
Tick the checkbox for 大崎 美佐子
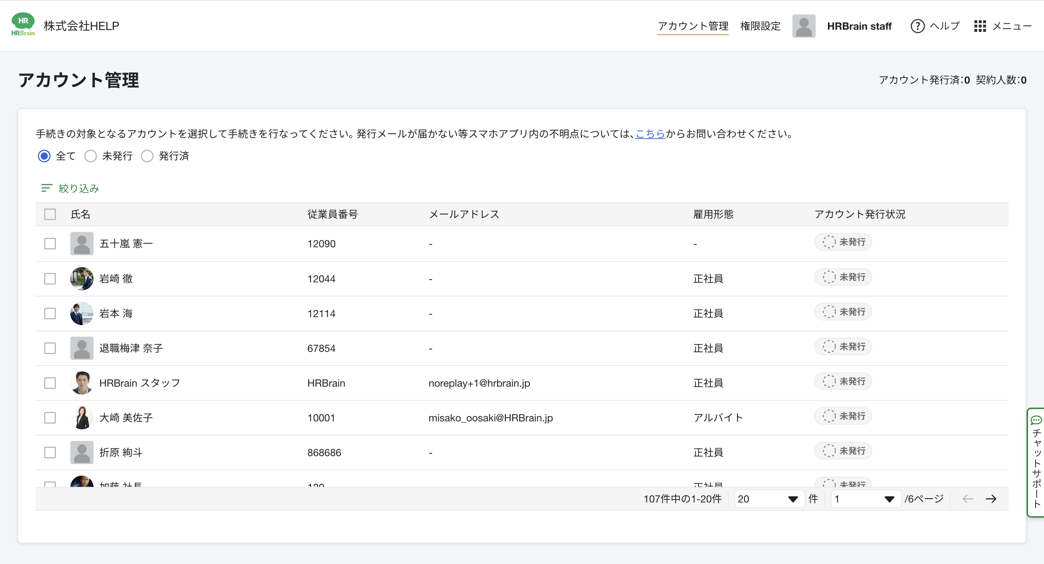click(50, 417)
